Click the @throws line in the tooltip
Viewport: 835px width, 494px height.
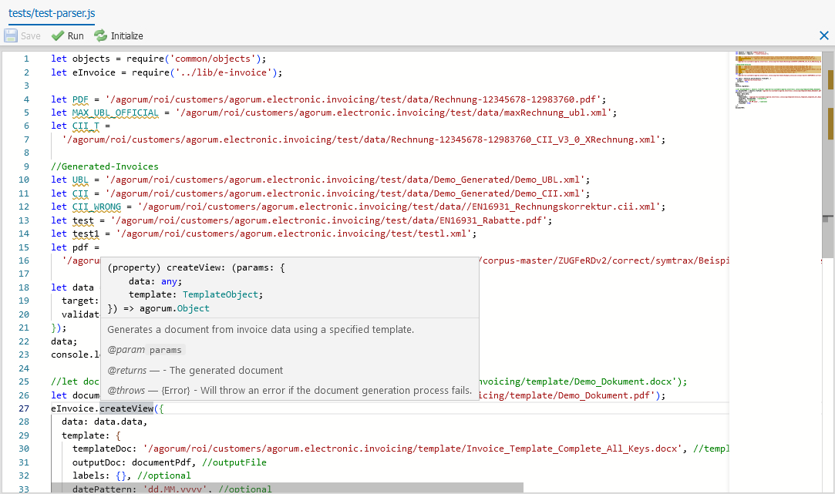point(289,390)
